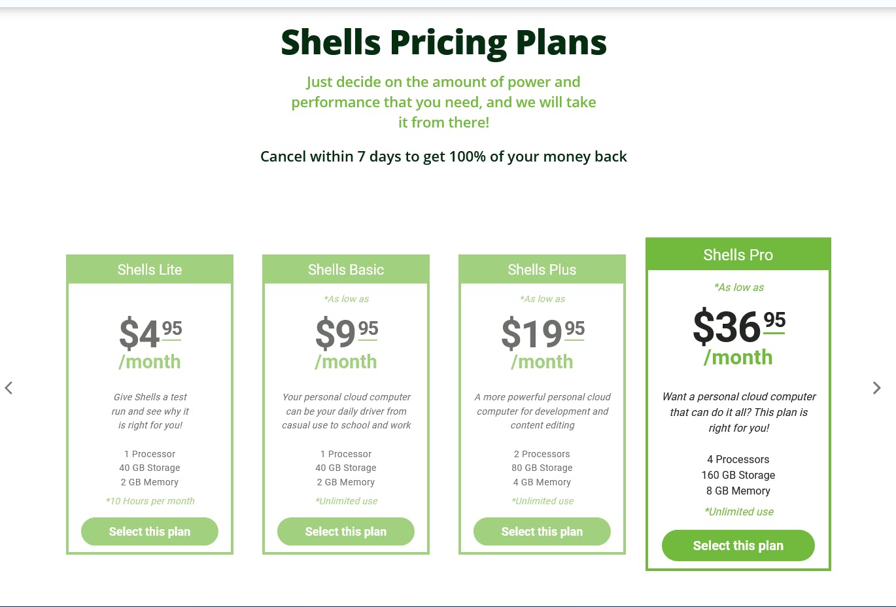The height and width of the screenshot is (607, 896).
Task: Click the left carousel navigation arrow
Action: (x=9, y=388)
